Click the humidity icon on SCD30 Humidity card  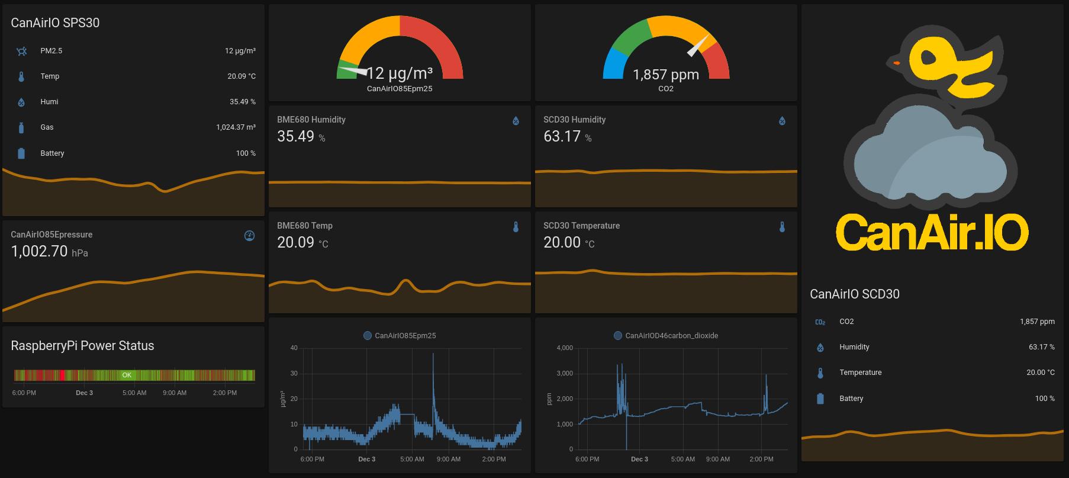tap(782, 121)
